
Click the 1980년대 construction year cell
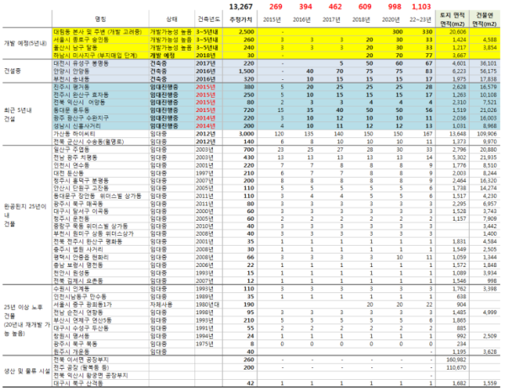(208, 304)
